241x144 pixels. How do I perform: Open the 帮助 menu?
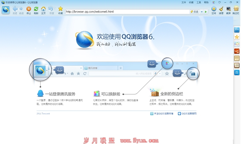(x=206, y=2)
